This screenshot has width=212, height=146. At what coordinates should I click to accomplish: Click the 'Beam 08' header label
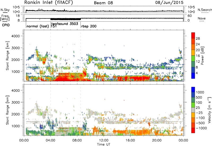point(103,3)
